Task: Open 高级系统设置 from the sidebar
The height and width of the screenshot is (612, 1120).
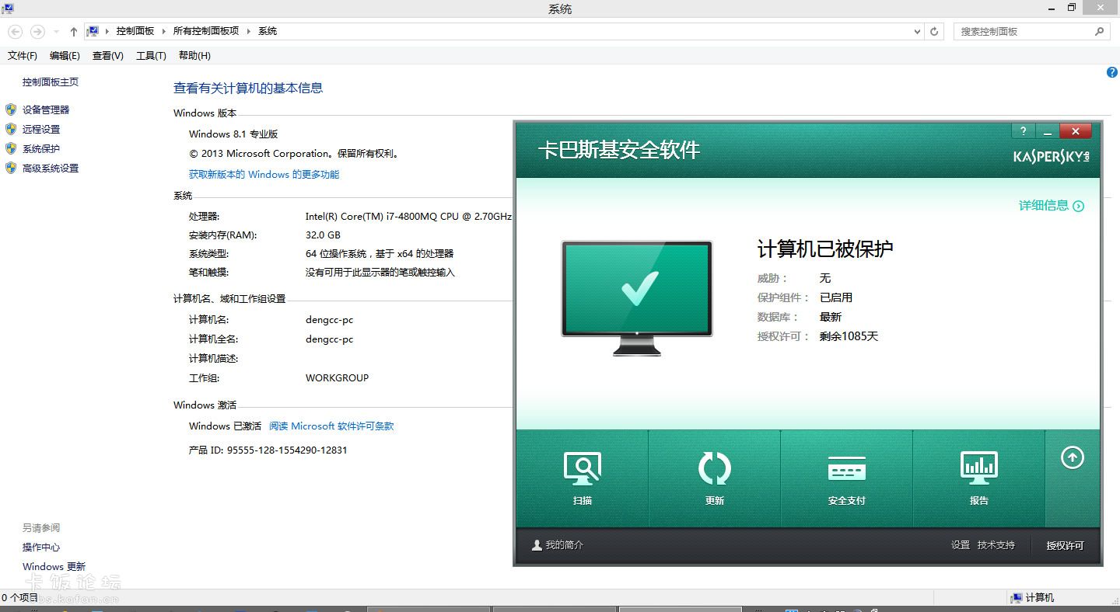Action: coord(51,169)
